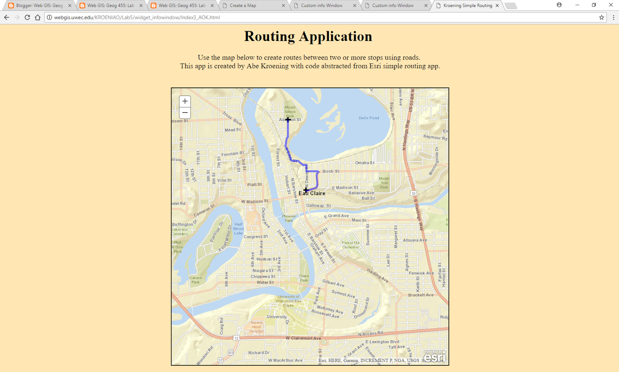
Task: Zoom out on the map using minus button
Action: 185,112
